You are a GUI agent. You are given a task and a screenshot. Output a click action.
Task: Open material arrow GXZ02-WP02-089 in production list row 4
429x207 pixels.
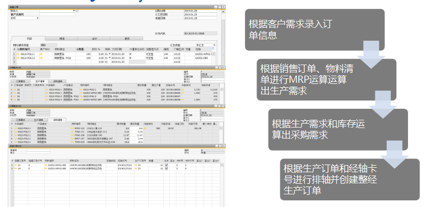[81, 100]
